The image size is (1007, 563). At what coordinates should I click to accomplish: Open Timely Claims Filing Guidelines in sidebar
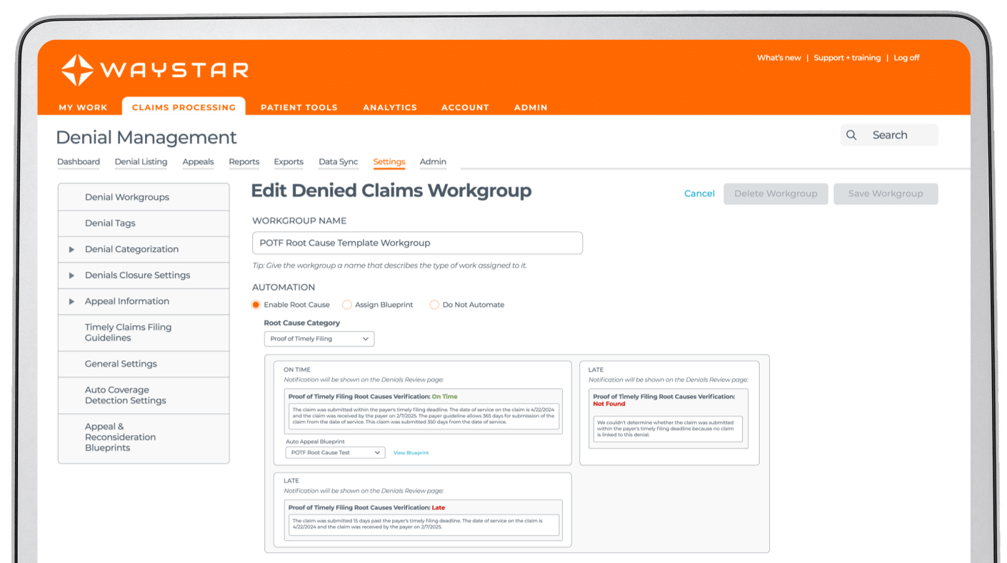click(x=129, y=333)
